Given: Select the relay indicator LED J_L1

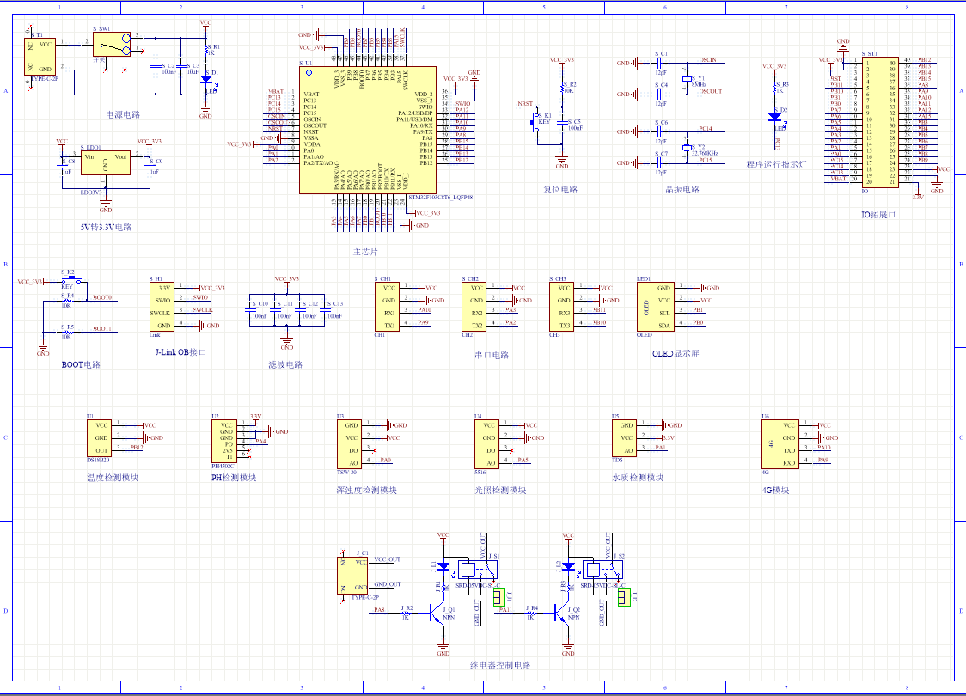Looking at the screenshot, I should click(x=443, y=566).
